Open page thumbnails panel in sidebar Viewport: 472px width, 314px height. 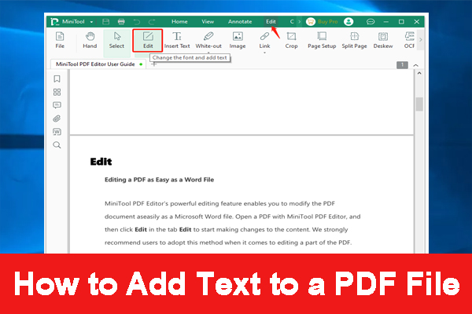point(57,92)
